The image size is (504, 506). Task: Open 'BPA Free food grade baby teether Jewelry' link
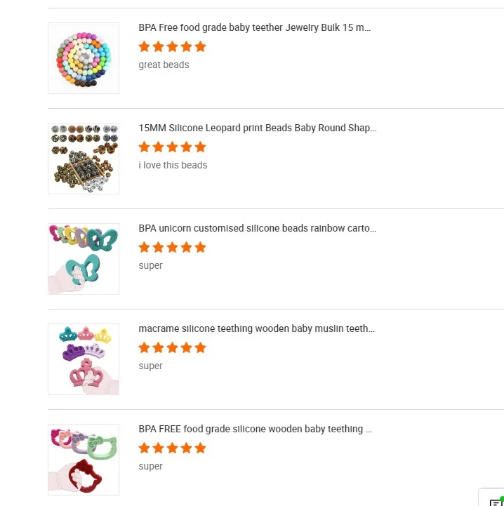(254, 28)
